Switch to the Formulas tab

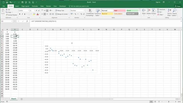[x=35, y=6]
